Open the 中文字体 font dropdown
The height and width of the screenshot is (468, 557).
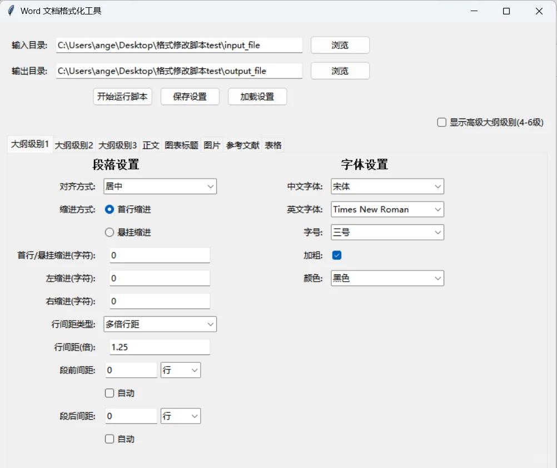click(x=387, y=186)
